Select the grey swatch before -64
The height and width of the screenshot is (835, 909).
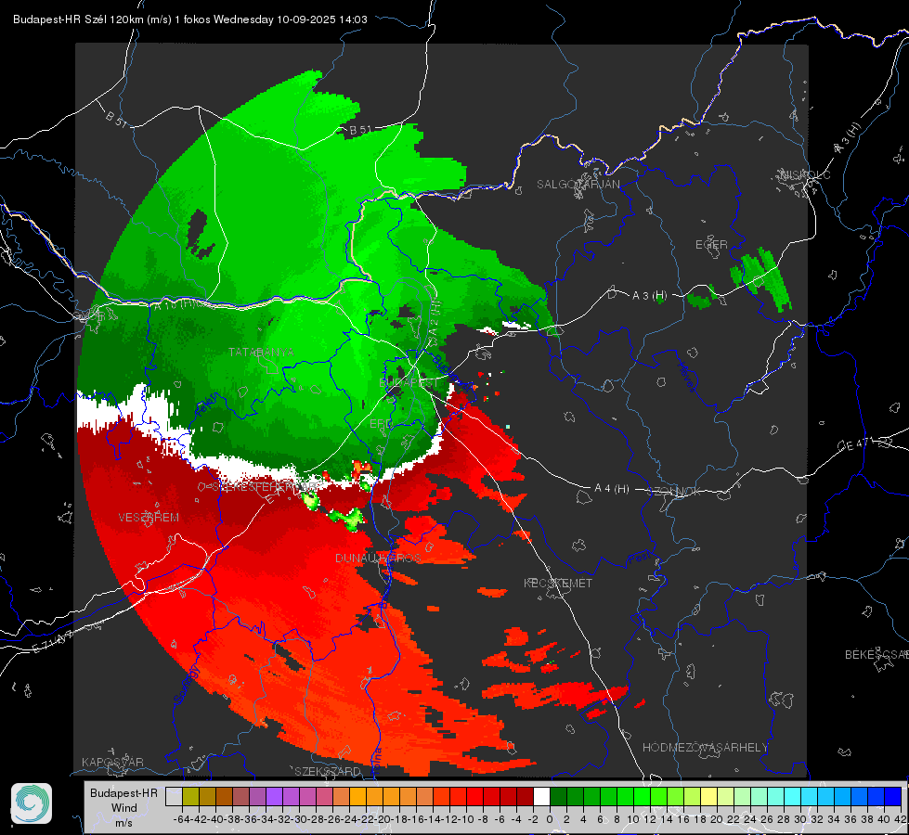click(174, 797)
